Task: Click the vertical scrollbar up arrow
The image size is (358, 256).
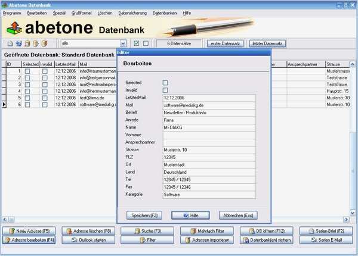Action: point(353,64)
